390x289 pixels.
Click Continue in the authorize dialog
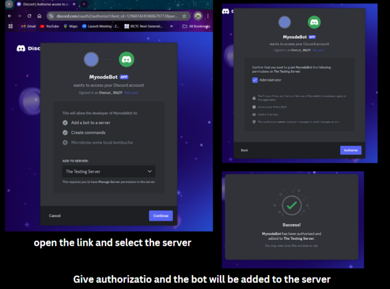[160, 216]
